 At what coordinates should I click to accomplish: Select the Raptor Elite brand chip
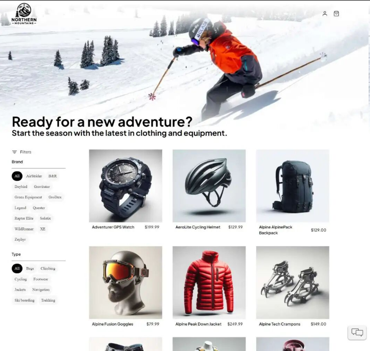tap(24, 218)
